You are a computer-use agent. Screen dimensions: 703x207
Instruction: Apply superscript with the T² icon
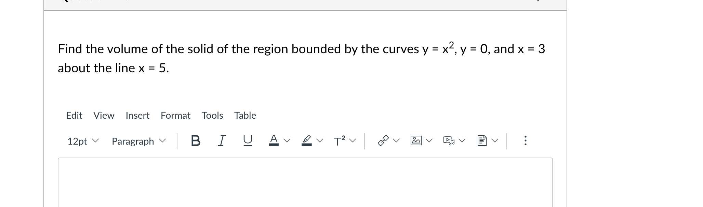coord(339,140)
